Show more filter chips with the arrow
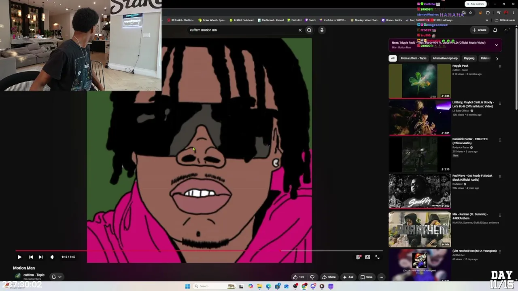 coord(497,58)
